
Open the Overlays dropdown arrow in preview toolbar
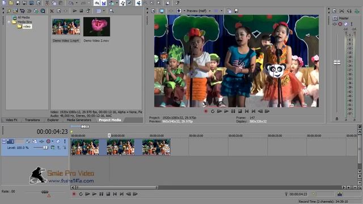click(222, 11)
